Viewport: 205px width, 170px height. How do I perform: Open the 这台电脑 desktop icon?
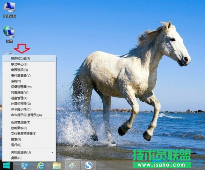tap(10, 10)
